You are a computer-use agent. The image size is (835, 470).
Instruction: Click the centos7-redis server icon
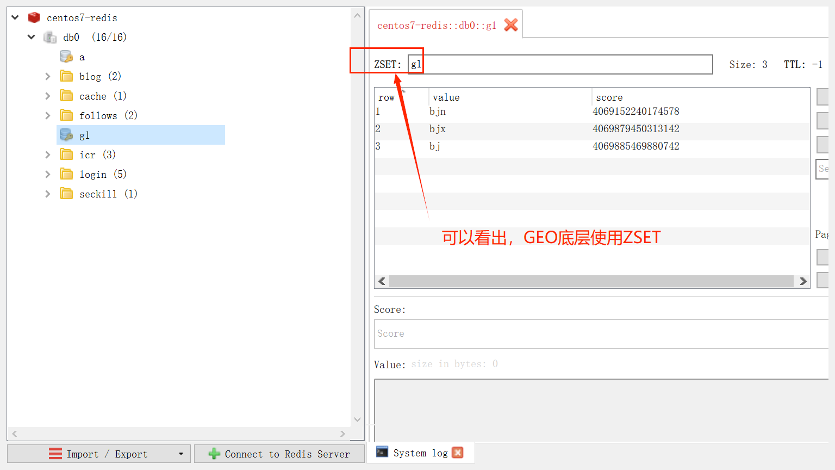(x=34, y=17)
